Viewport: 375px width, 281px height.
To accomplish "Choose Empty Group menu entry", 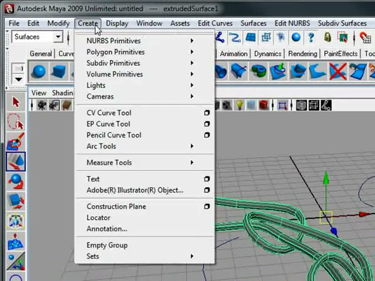I will click(107, 245).
